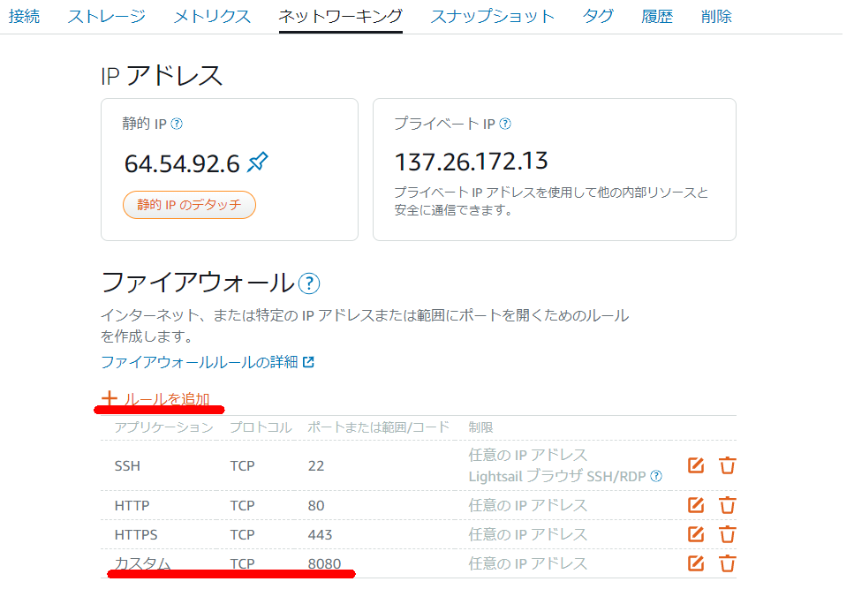Click the pin icon beside static IP
Screen dimensions: 854x589
coord(257,162)
